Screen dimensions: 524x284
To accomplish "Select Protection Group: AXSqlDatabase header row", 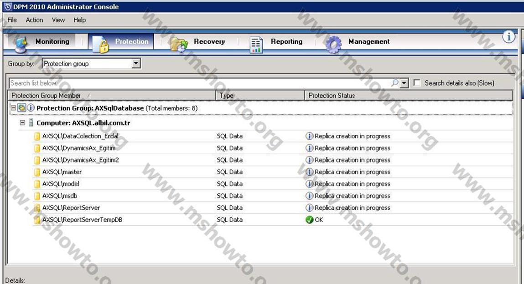I will pyautogui.click(x=261, y=108).
